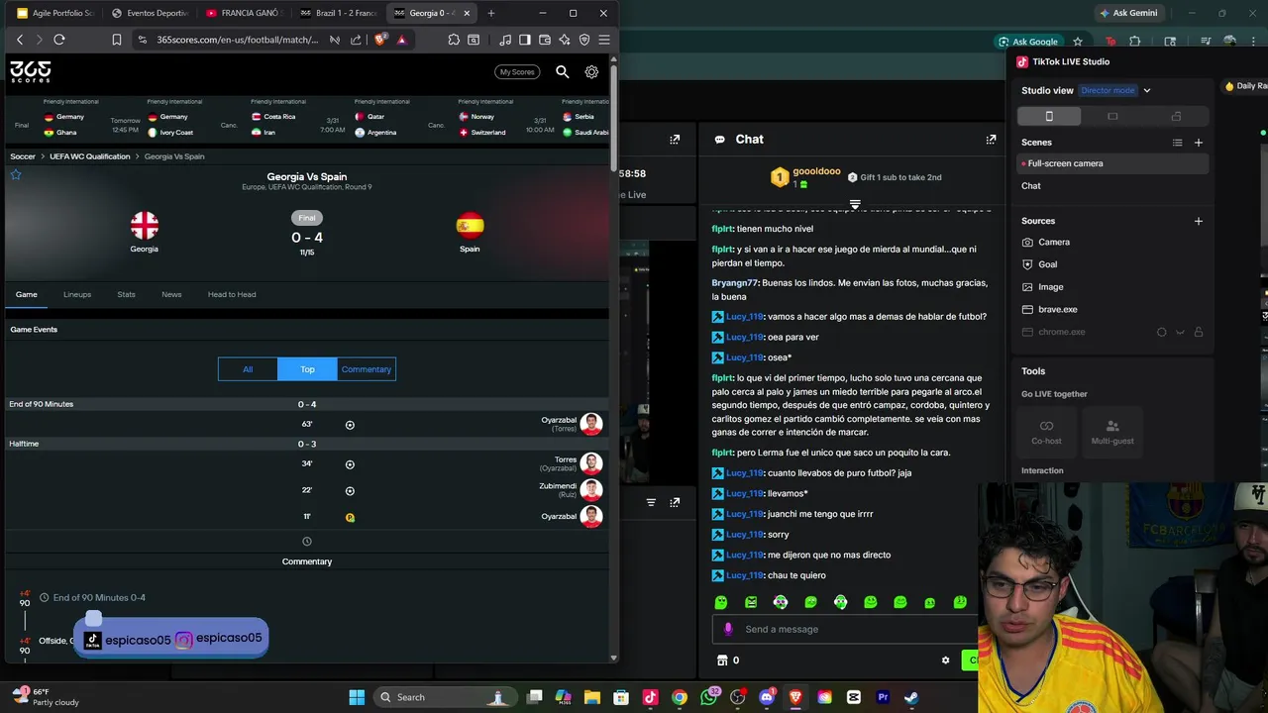1268x713 pixels.
Task: Open Brave hamburger menu
Action: tap(604, 40)
